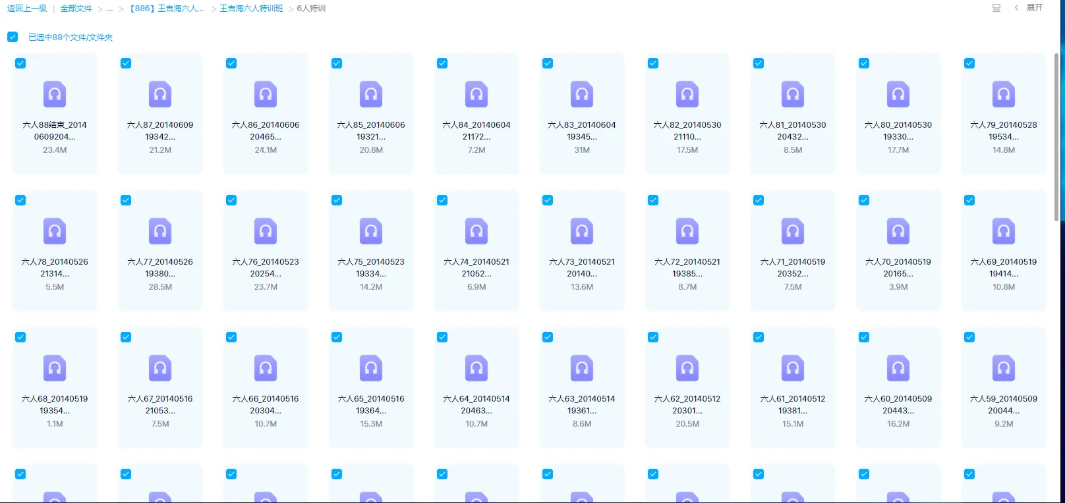Viewport: 1065px width, 503px height.
Task: Click the 6人特训 current folder breadcrumb
Action: pyautogui.click(x=311, y=9)
